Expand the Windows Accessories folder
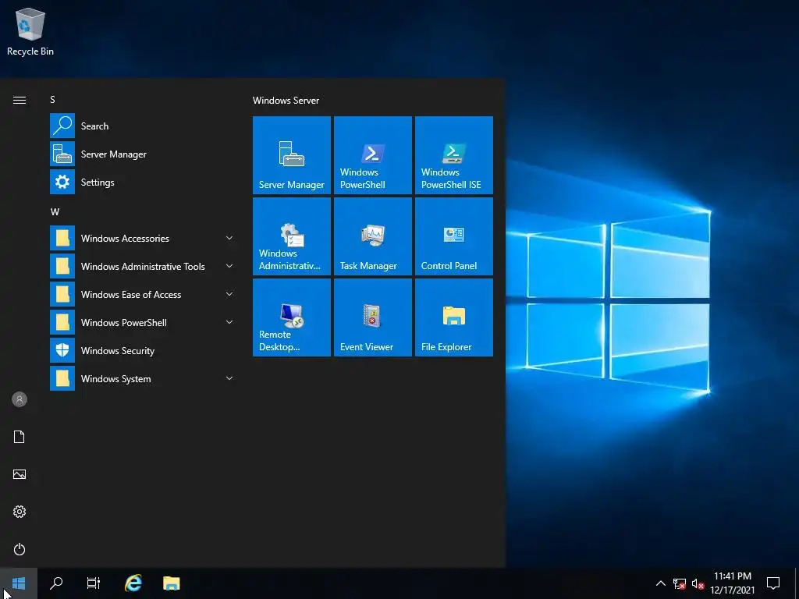799x599 pixels. 143,238
